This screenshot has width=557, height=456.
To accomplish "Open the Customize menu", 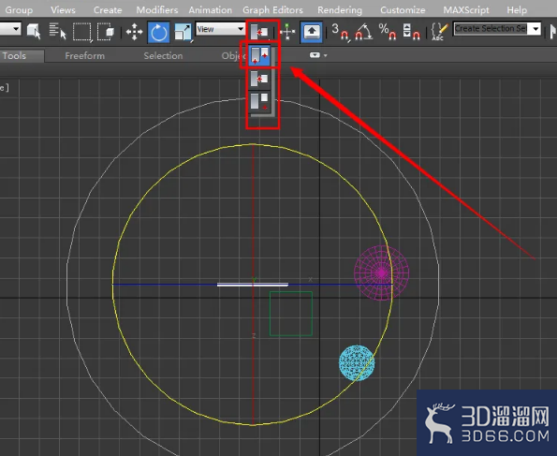I will point(403,10).
